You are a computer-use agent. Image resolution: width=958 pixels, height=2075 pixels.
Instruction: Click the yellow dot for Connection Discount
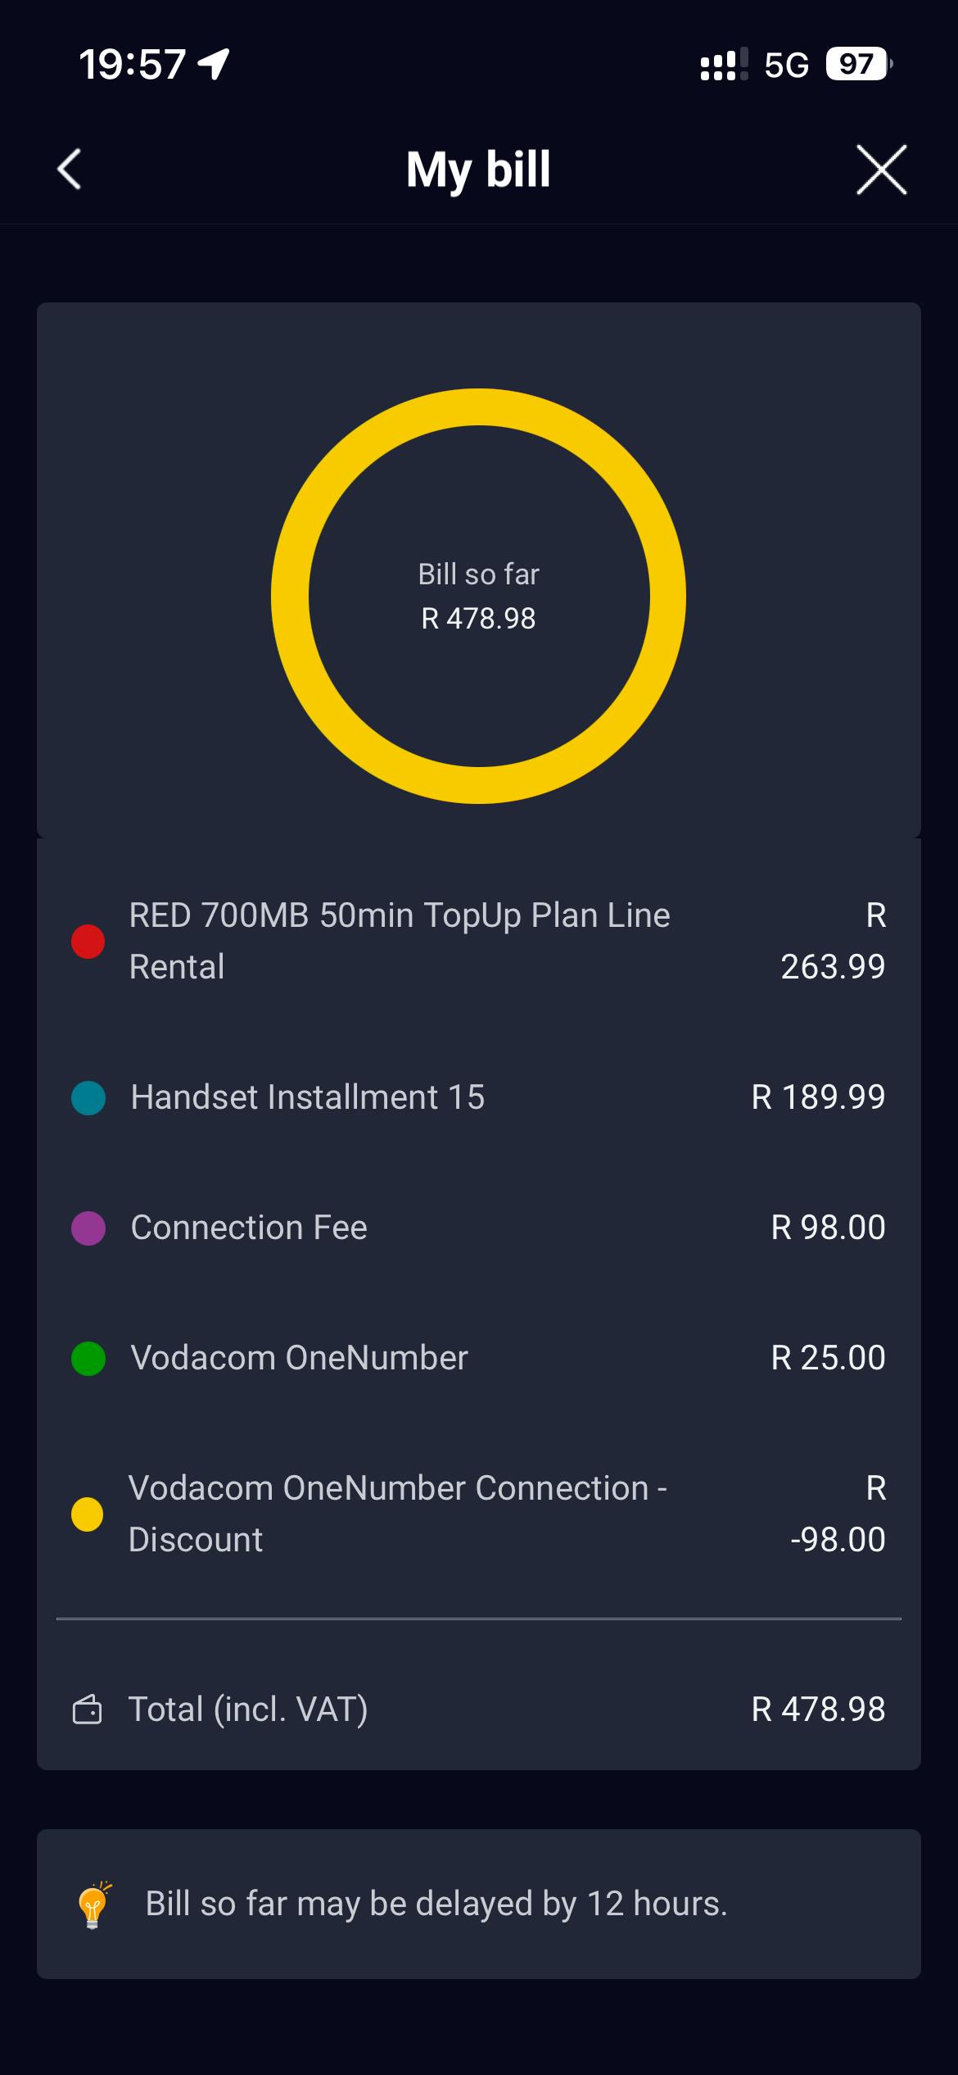coord(88,1514)
